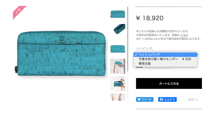The height and width of the screenshot is (115, 209).
Task: Add item with カートに入れる button
Action: tap(169, 83)
